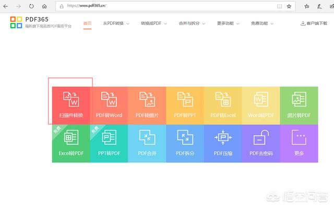This screenshot has width=334, height=208.
Task: Go back with the browser back arrow
Action: pos(6,6)
